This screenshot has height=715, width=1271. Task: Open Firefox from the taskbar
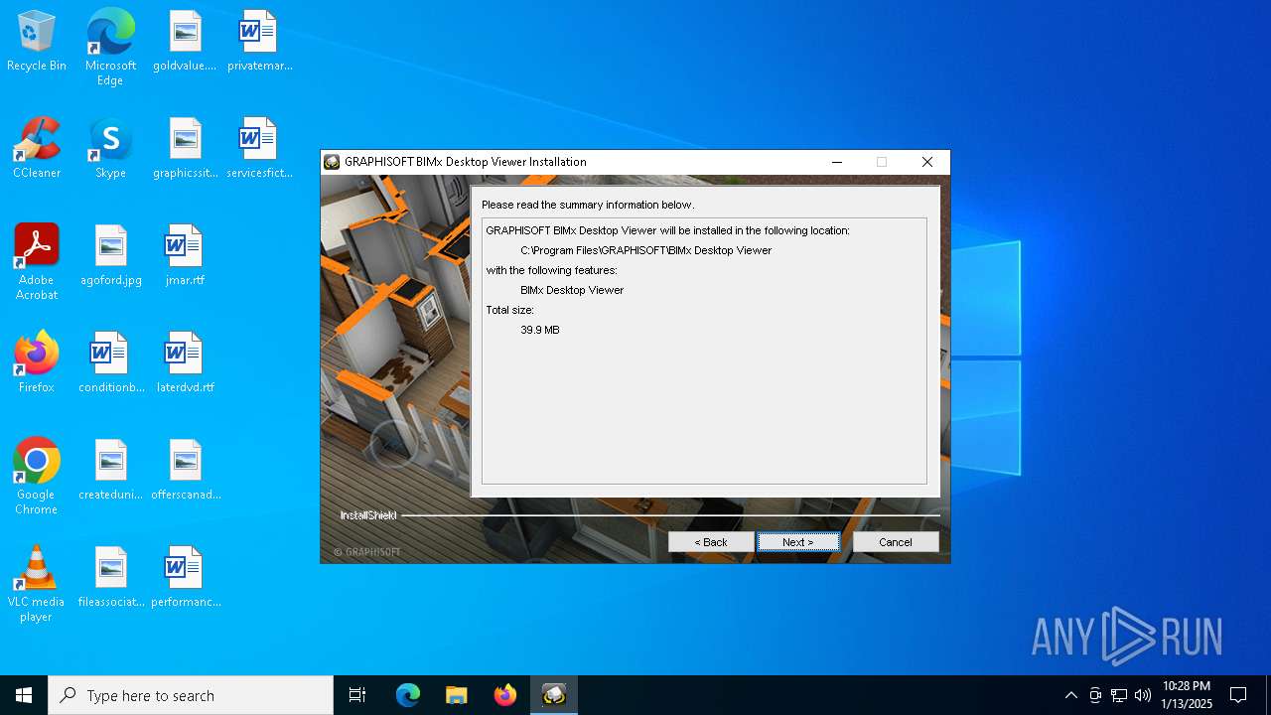[505, 696]
